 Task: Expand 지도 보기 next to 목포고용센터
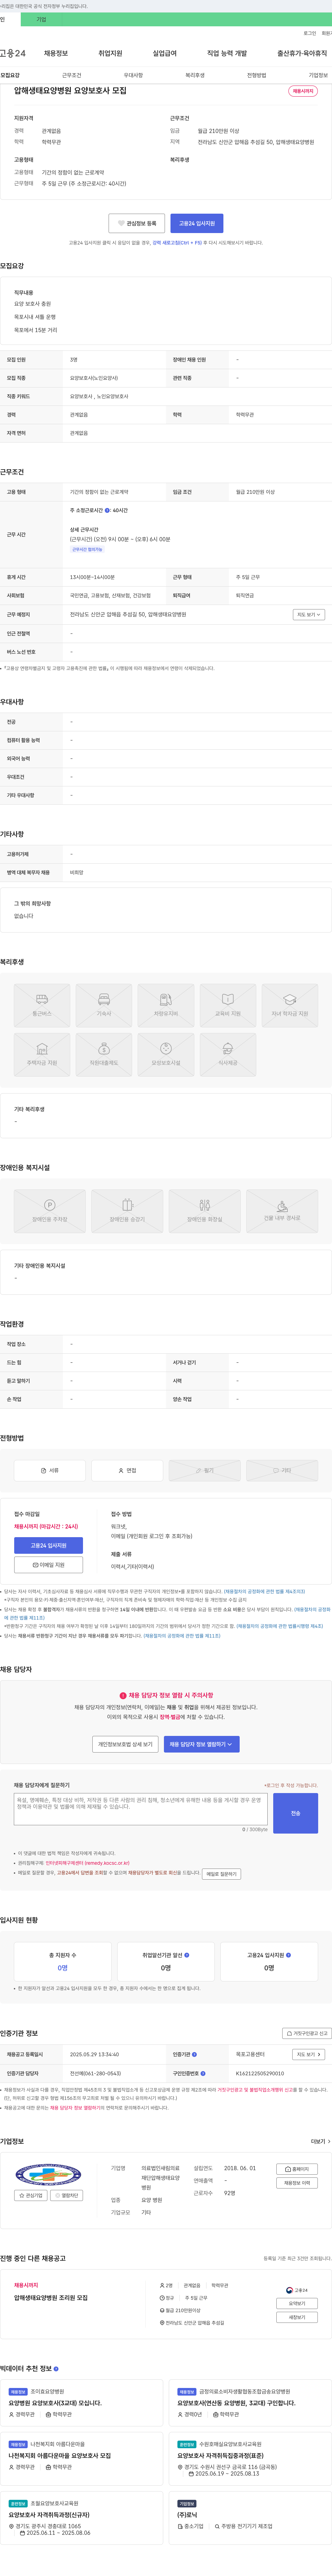pyautogui.click(x=308, y=2054)
